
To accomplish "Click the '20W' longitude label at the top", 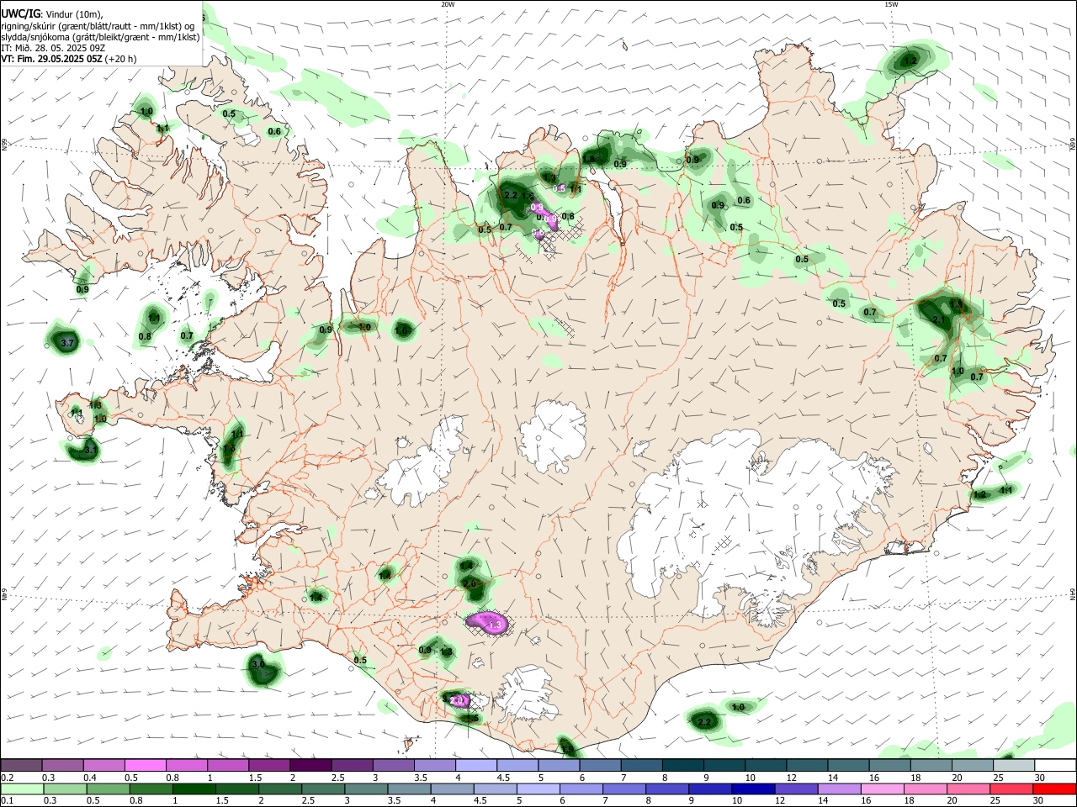I will pyautogui.click(x=448, y=4).
